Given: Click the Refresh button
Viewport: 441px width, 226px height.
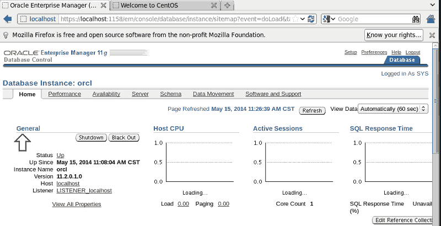Looking at the screenshot, I should tap(312, 110).
